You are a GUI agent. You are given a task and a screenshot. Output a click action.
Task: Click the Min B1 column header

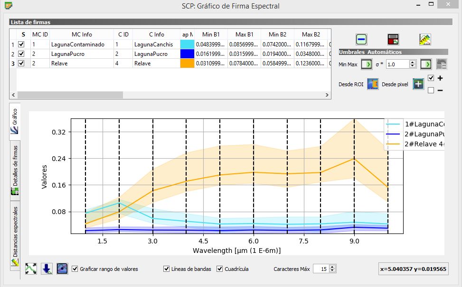211,35
